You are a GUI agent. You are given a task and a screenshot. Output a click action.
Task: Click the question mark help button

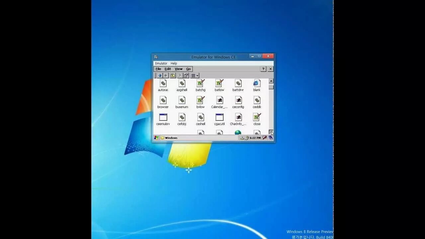click(x=263, y=69)
